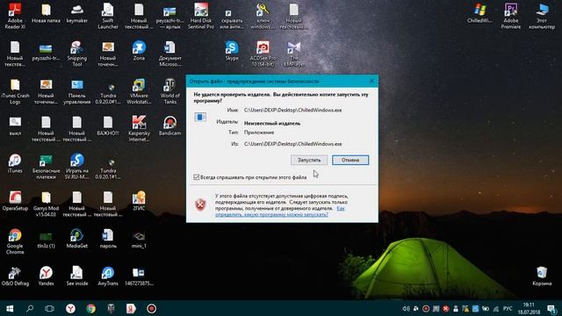
Task: Select the Корзина recycle bin icon
Action: pyautogui.click(x=542, y=276)
